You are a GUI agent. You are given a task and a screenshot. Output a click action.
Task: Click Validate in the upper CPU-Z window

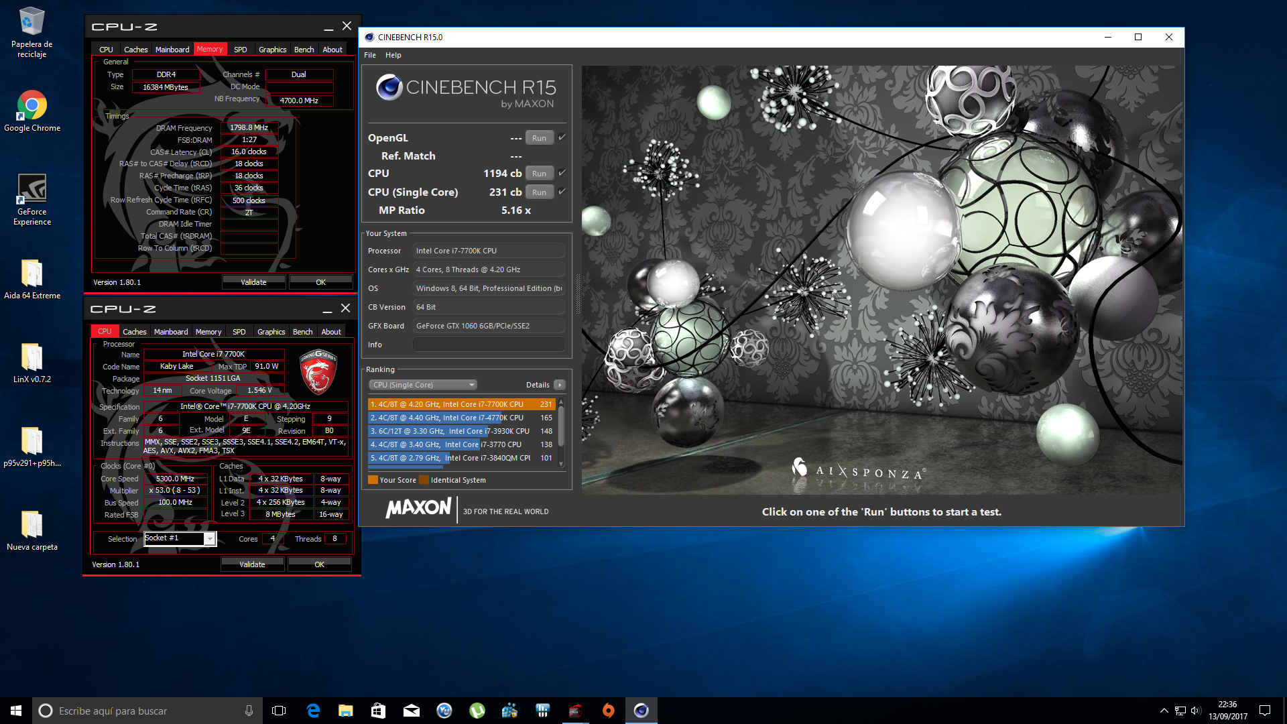tap(253, 282)
